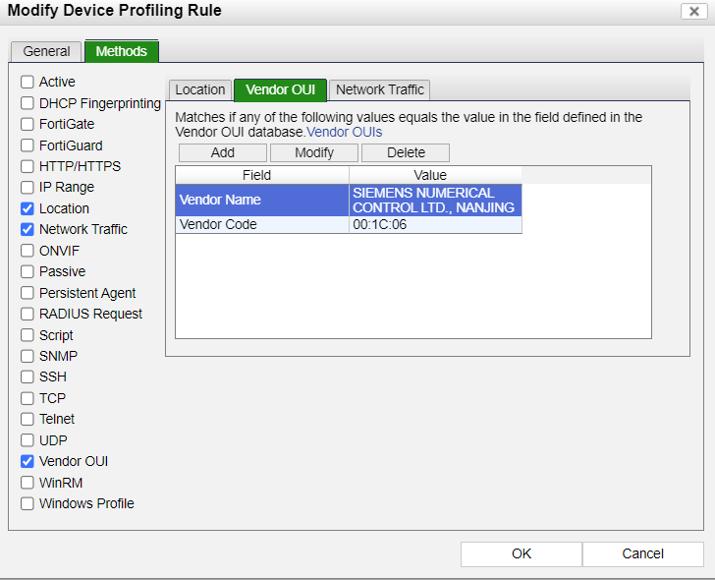Uncheck the Vendor OUI method

click(x=27, y=461)
